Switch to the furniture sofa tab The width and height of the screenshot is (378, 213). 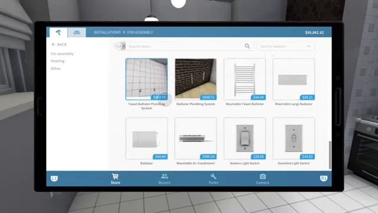77,33
